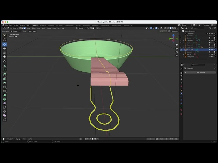Hide Cube.005 with its eye icon

212,50
